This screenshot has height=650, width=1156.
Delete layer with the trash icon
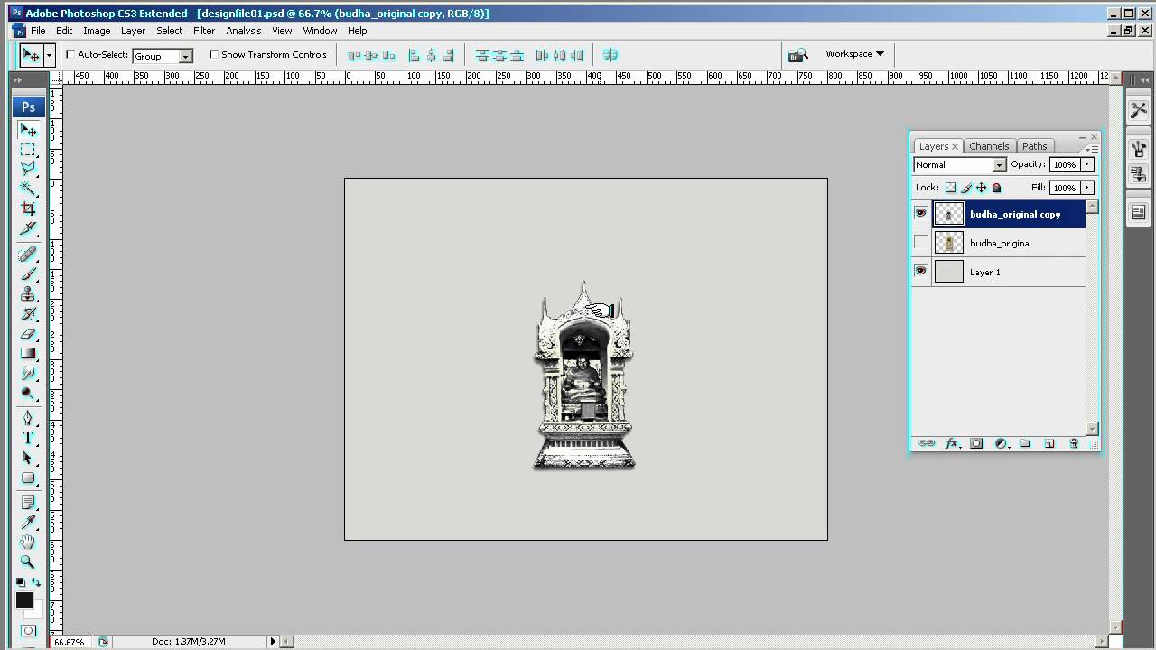pyautogui.click(x=1074, y=443)
